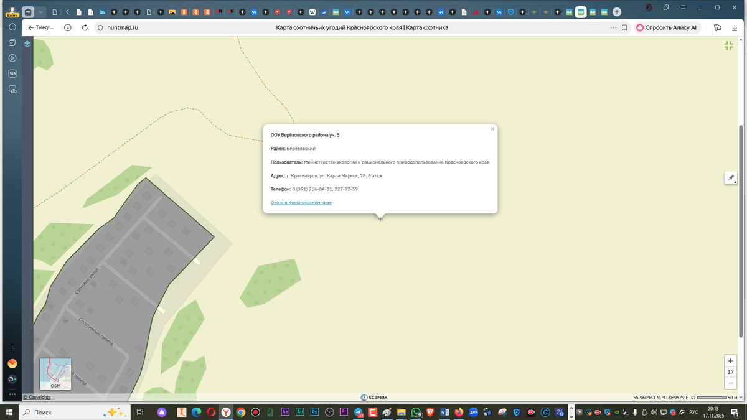Open volume control in tray
This screenshot has height=420, width=747.
tap(654, 412)
